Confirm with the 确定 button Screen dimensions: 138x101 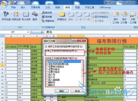click(62, 91)
